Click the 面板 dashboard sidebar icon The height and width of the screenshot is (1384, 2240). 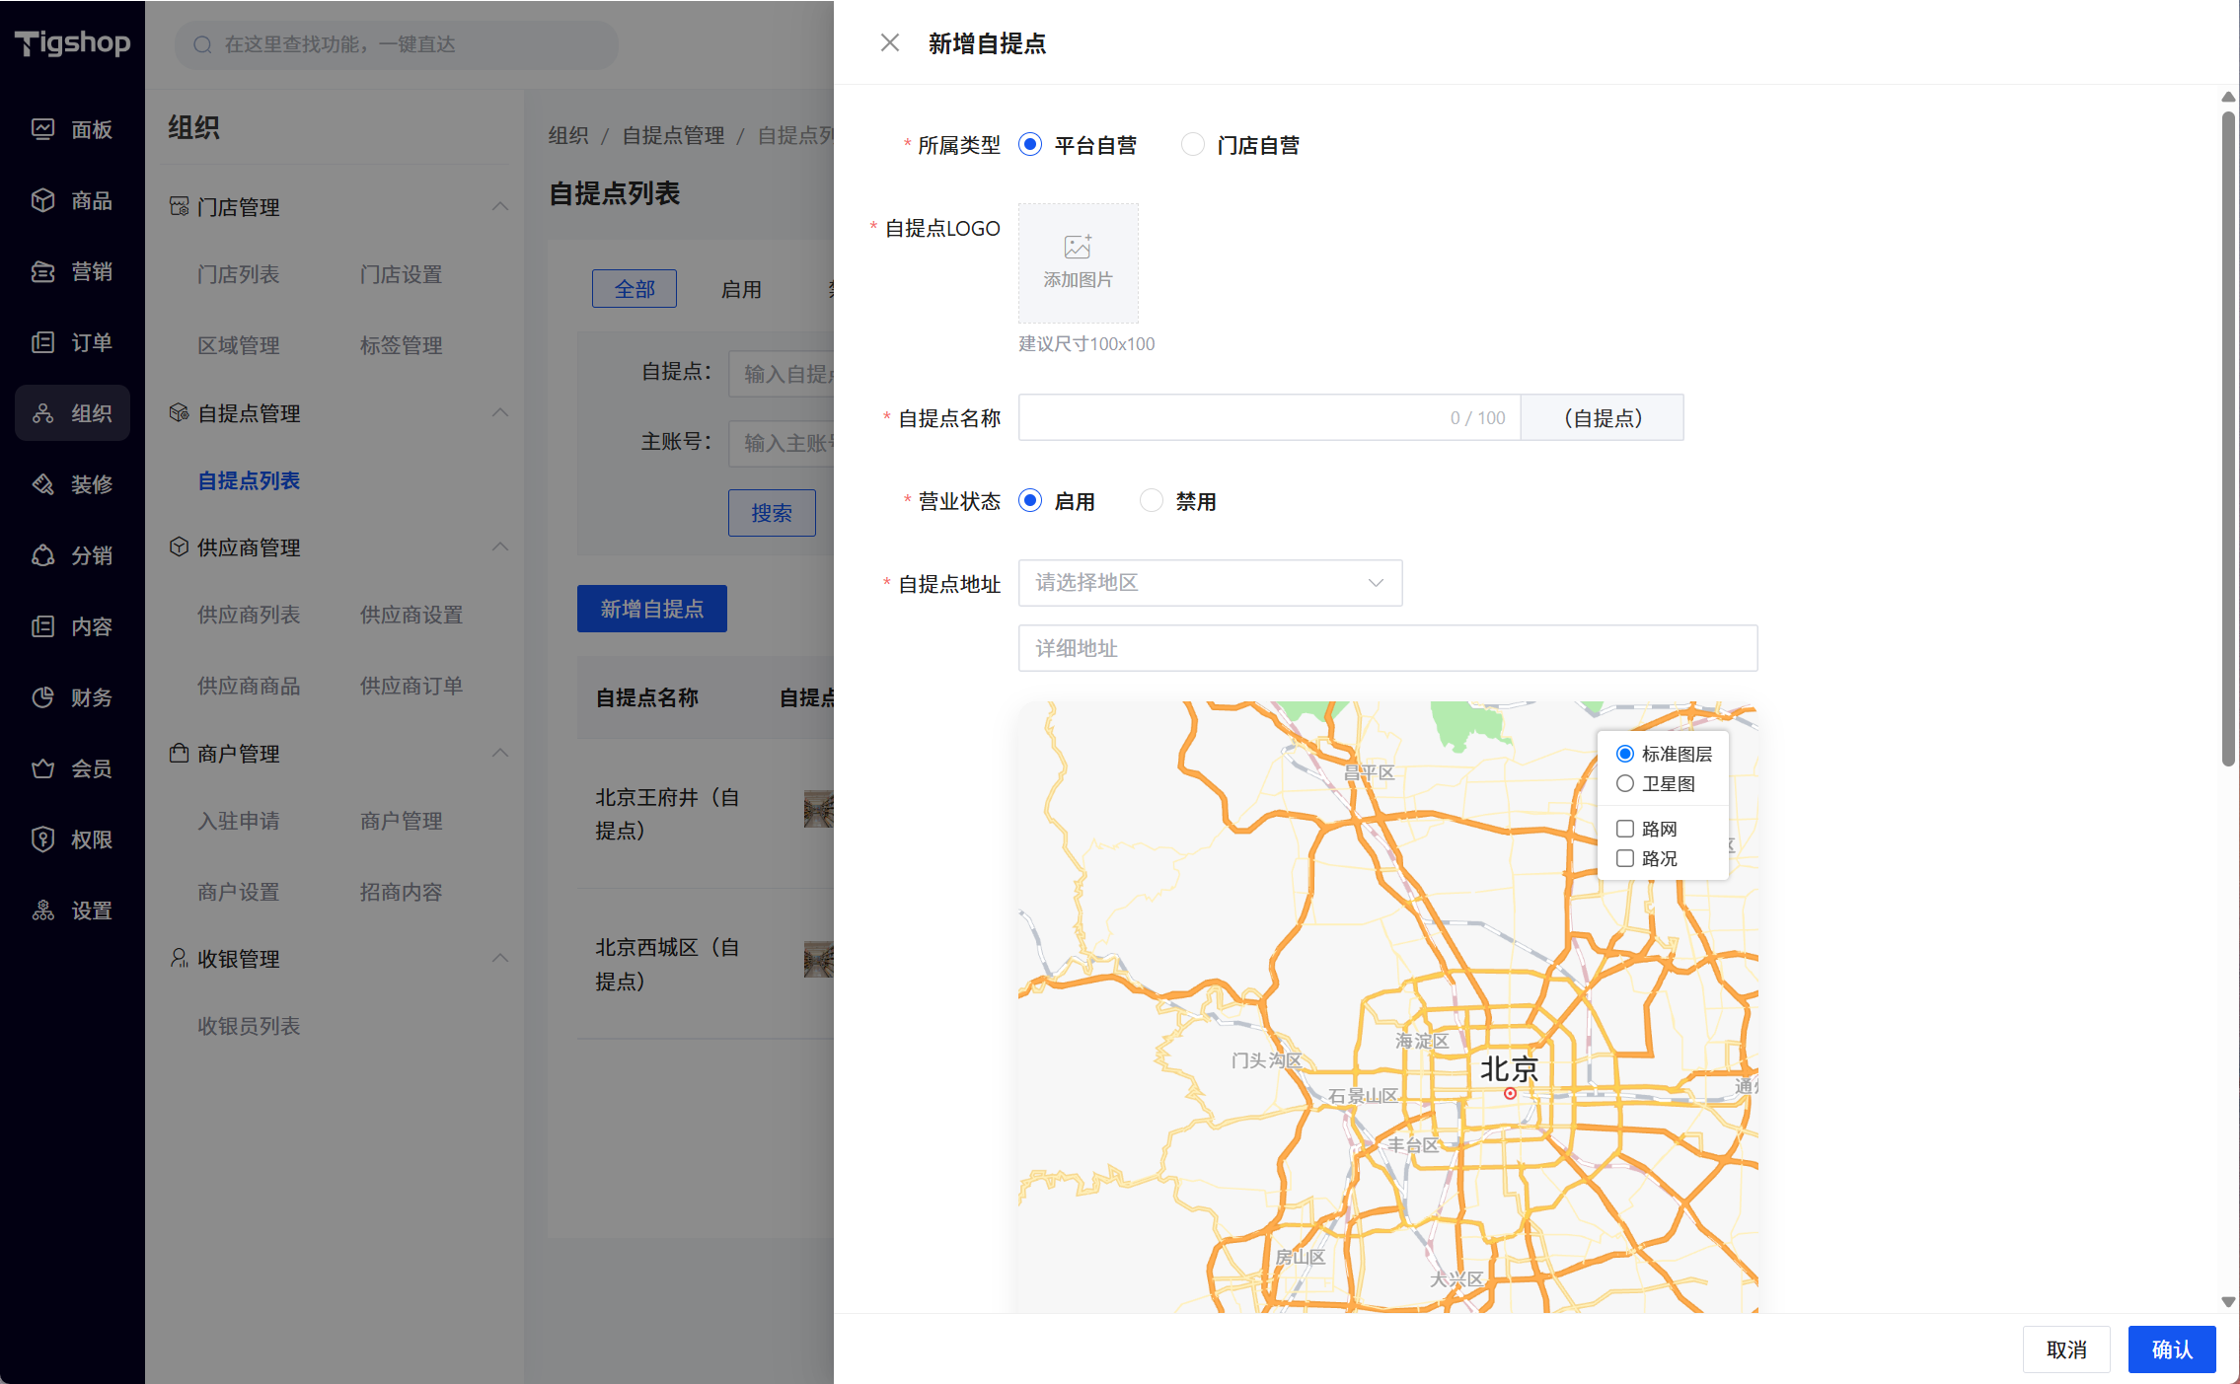[x=42, y=129]
